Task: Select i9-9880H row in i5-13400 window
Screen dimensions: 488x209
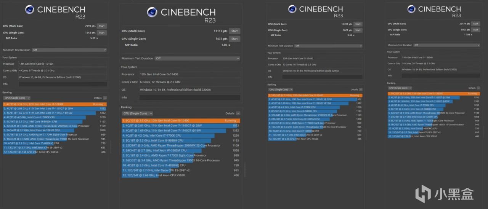Action: 315,111
